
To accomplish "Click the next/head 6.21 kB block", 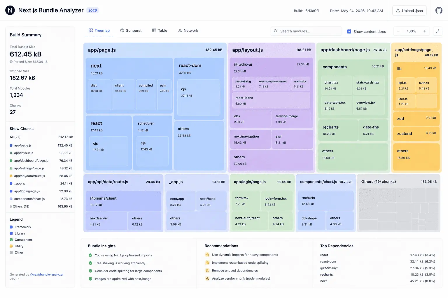I will click(211, 201).
